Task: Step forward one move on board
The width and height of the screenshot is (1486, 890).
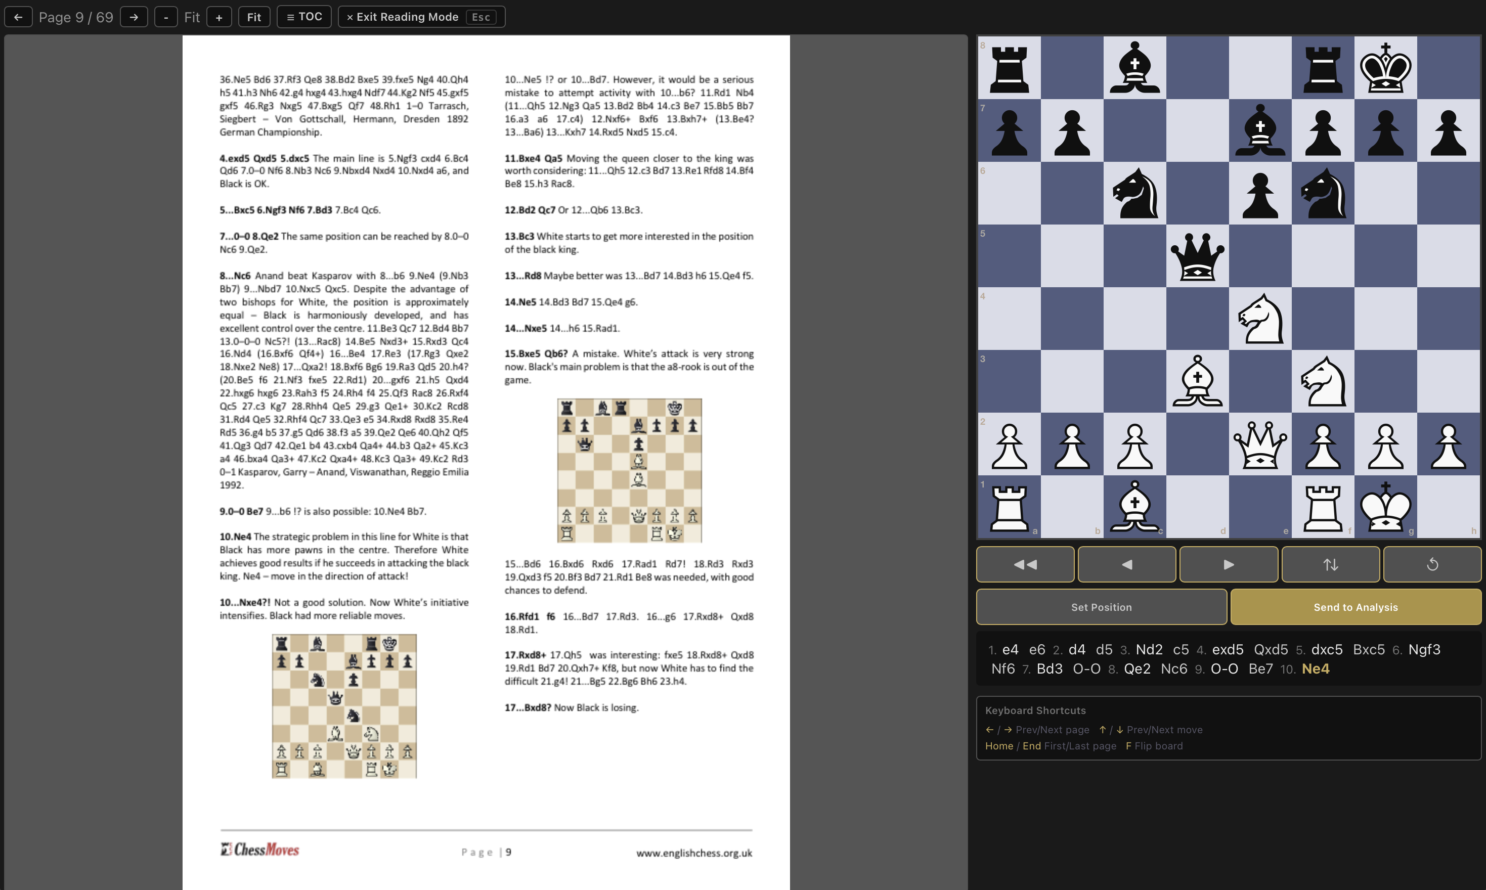Action: [1228, 564]
